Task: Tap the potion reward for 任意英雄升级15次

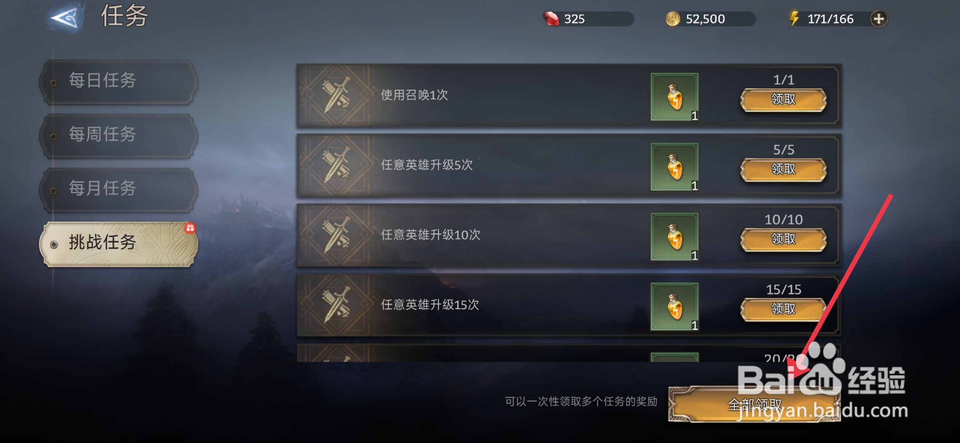Action: tap(674, 306)
